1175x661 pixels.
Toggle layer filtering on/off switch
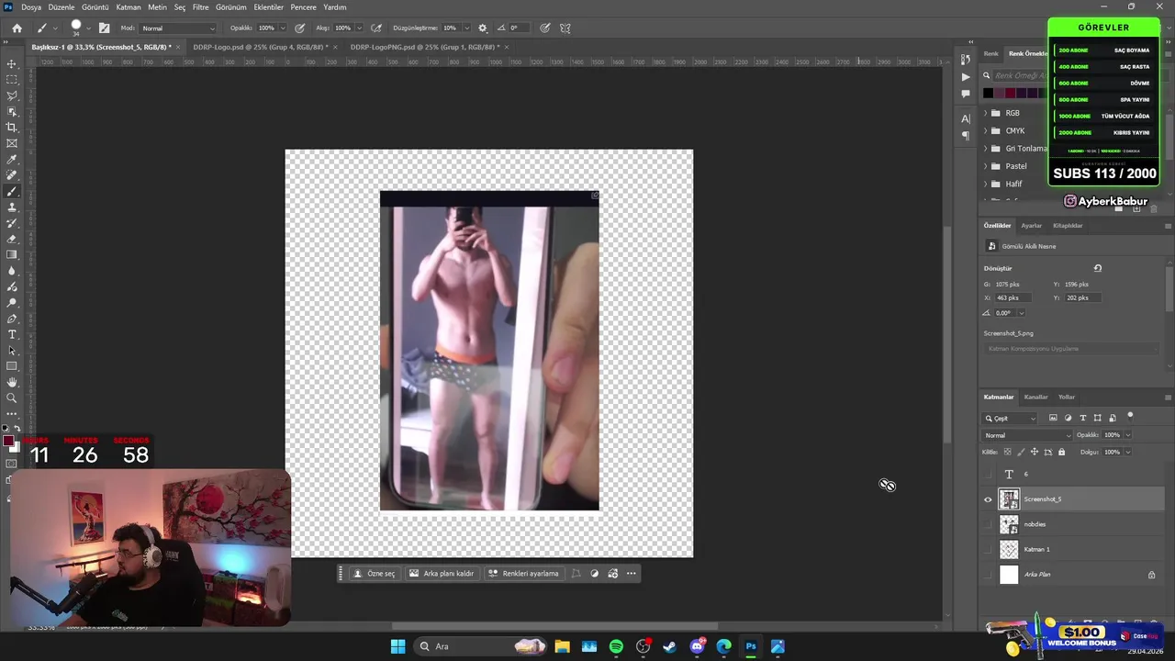[1130, 416]
